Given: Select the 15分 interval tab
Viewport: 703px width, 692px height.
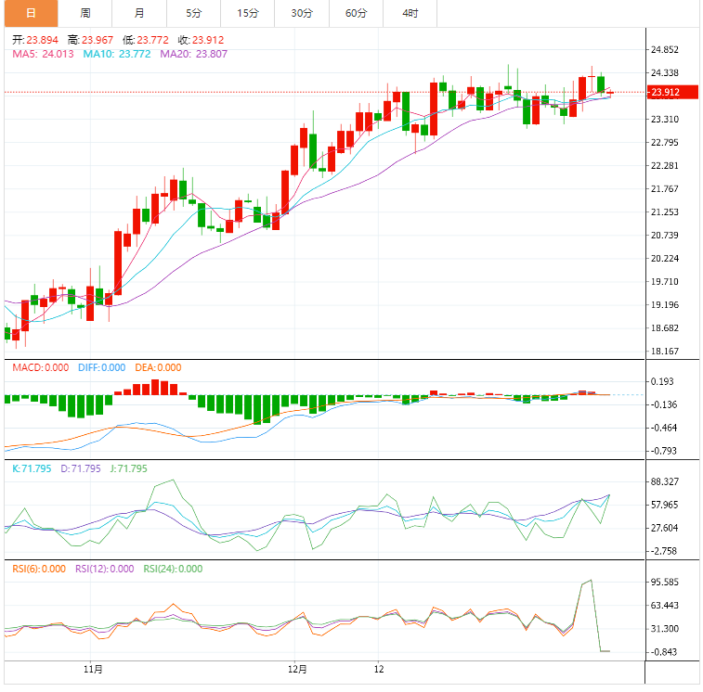Looking at the screenshot, I should 248,13.
